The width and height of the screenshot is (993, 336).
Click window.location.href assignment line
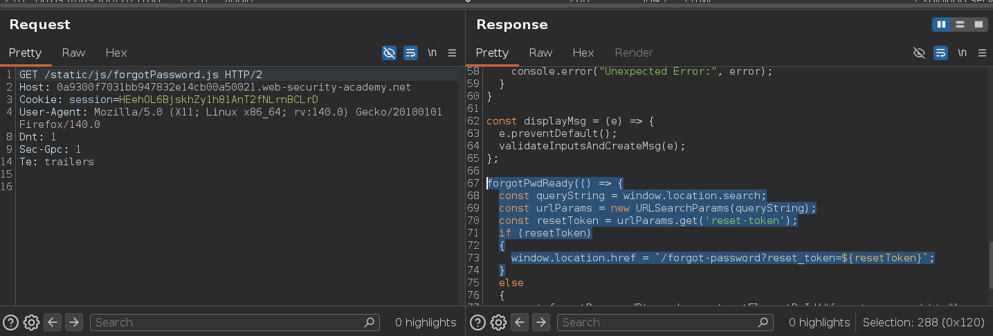click(723, 258)
